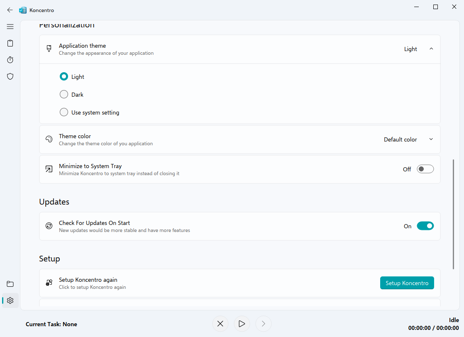
Task: Enable Minimize to System Tray toggle
Action: click(x=425, y=169)
